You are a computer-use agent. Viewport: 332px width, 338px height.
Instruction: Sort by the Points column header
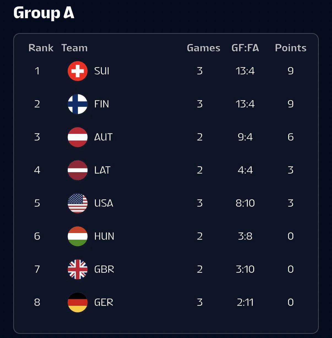[291, 48]
